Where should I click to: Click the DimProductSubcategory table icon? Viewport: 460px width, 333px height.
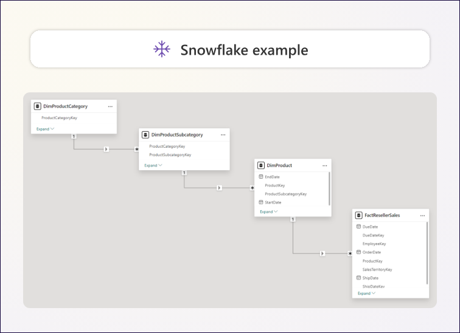click(145, 135)
